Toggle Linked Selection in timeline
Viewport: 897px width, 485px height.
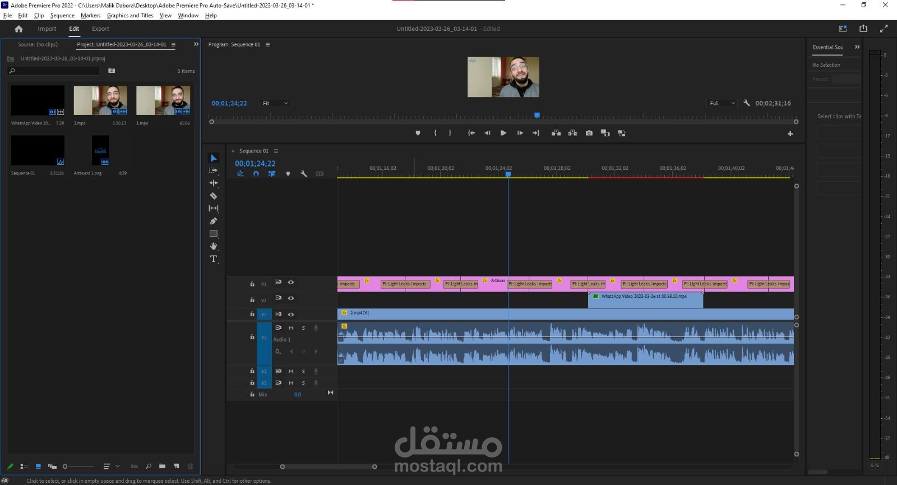272,174
